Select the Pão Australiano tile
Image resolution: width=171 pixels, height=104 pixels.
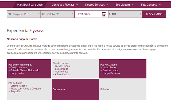[x=123, y=69]
